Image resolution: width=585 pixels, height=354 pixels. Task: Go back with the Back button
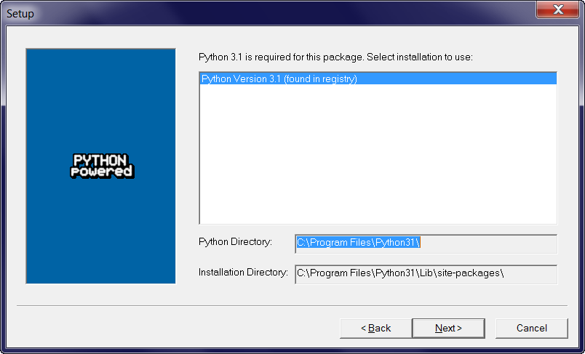[x=375, y=328]
